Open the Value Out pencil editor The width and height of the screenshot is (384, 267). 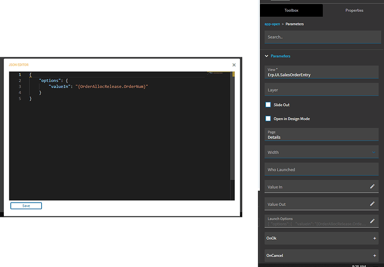click(x=372, y=204)
